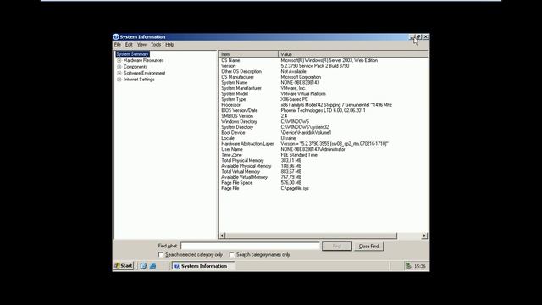Open the Help menu
This screenshot has width=542, height=305.
tap(169, 45)
